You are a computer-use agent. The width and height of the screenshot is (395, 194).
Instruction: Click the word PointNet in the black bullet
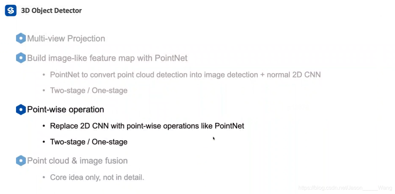click(x=229, y=126)
